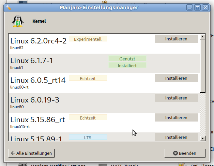
Task: Install the Linux 5.15.86_rt kernel
Action: tap(176, 117)
